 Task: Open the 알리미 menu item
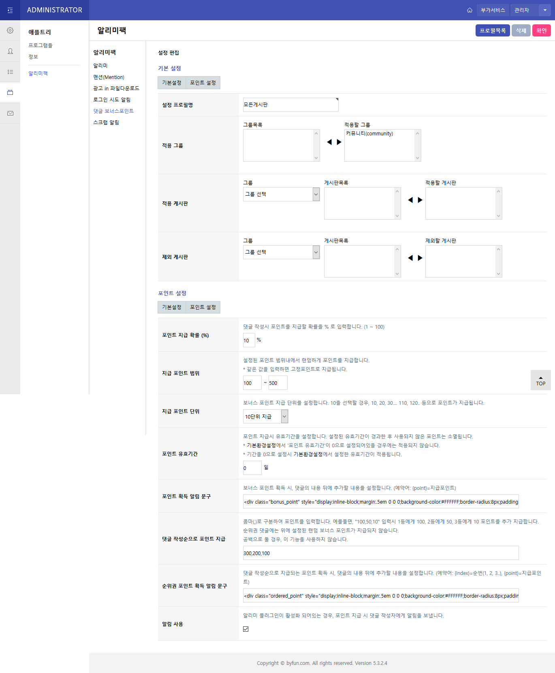click(100, 66)
